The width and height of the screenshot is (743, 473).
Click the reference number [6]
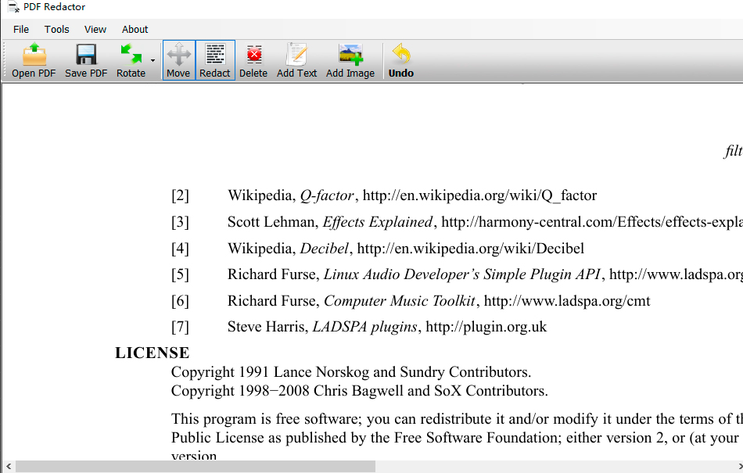click(180, 301)
